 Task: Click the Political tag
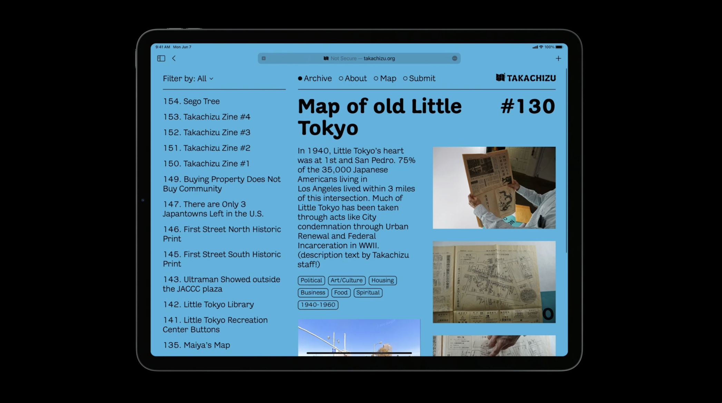(311, 280)
